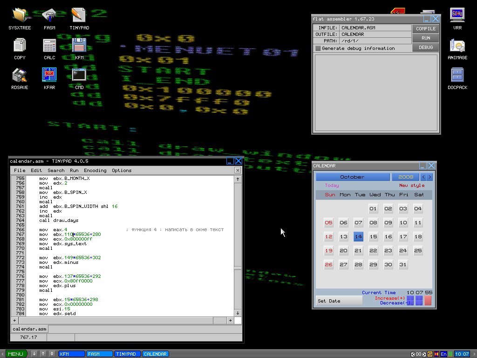
Task: Open the Search menu in Tinypad
Action: point(56,170)
